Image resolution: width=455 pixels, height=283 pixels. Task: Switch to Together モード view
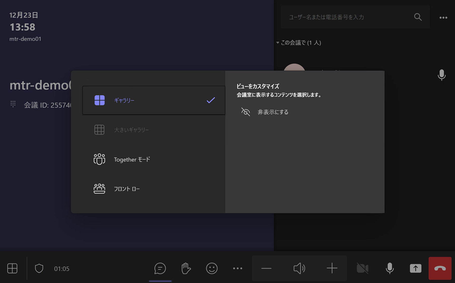(x=132, y=159)
